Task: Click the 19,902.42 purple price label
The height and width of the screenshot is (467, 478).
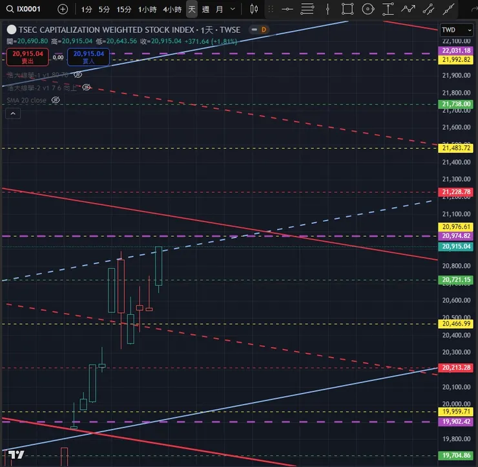Action: pyautogui.click(x=456, y=422)
